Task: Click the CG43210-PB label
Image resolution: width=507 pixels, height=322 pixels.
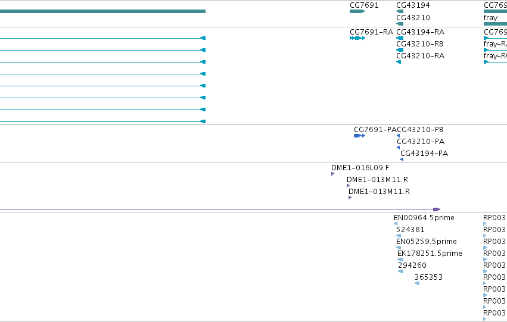Action: coord(420,130)
